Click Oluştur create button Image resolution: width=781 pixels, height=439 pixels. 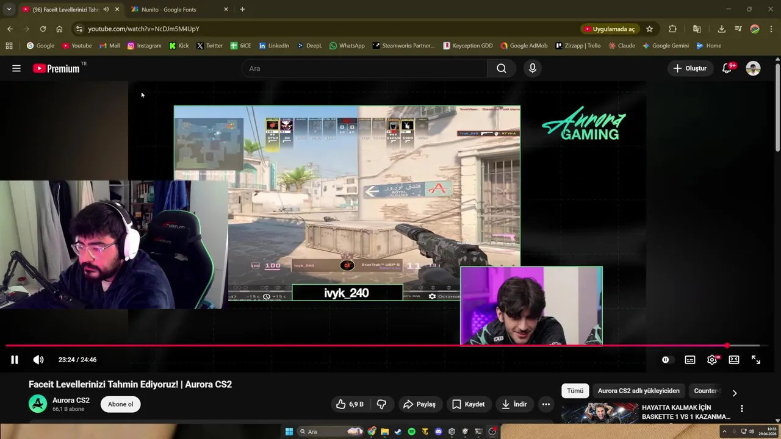(689, 68)
